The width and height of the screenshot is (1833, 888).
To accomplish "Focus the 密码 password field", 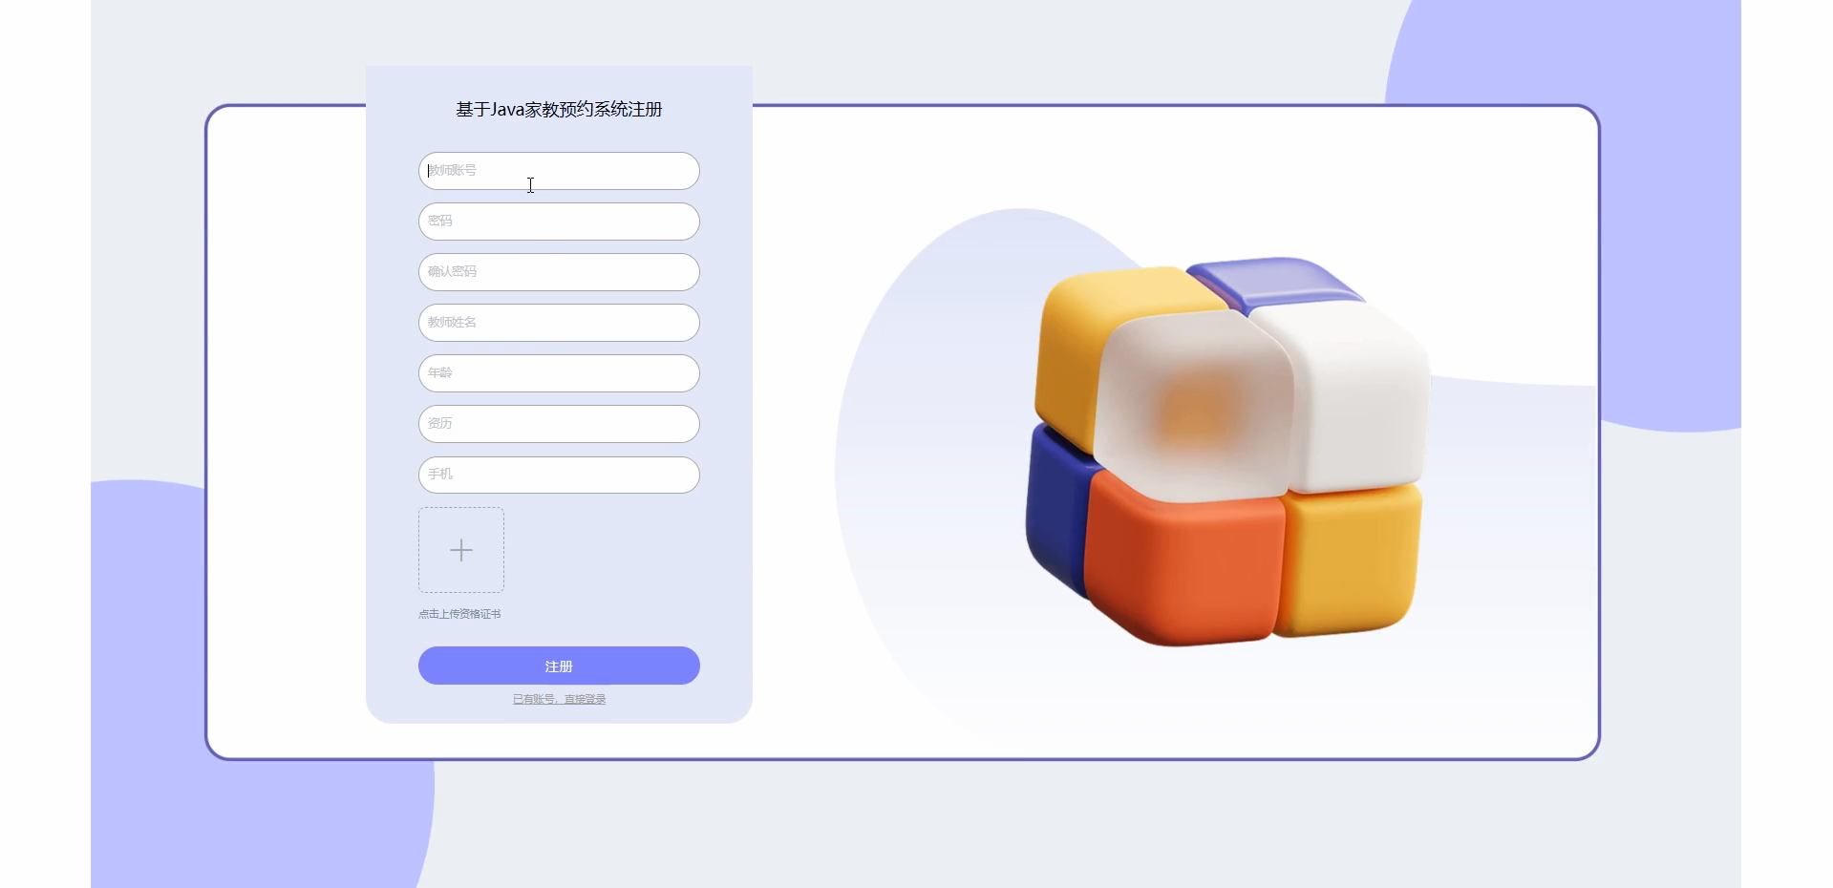I will 559,222.
